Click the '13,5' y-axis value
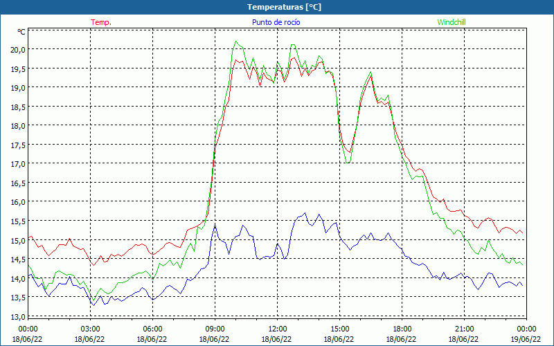This screenshot has width=554, height=346. (x=18, y=298)
